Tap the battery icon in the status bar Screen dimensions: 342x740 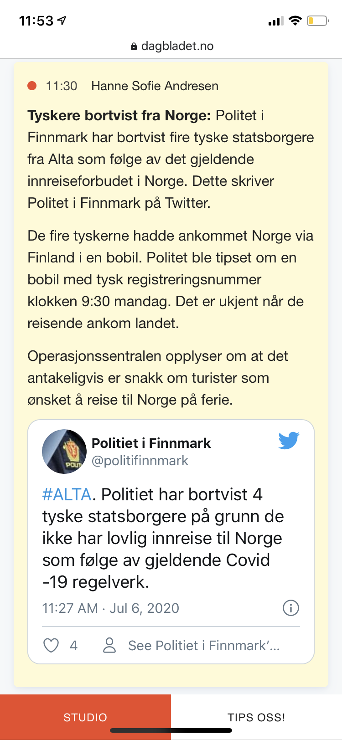pyautogui.click(x=317, y=21)
